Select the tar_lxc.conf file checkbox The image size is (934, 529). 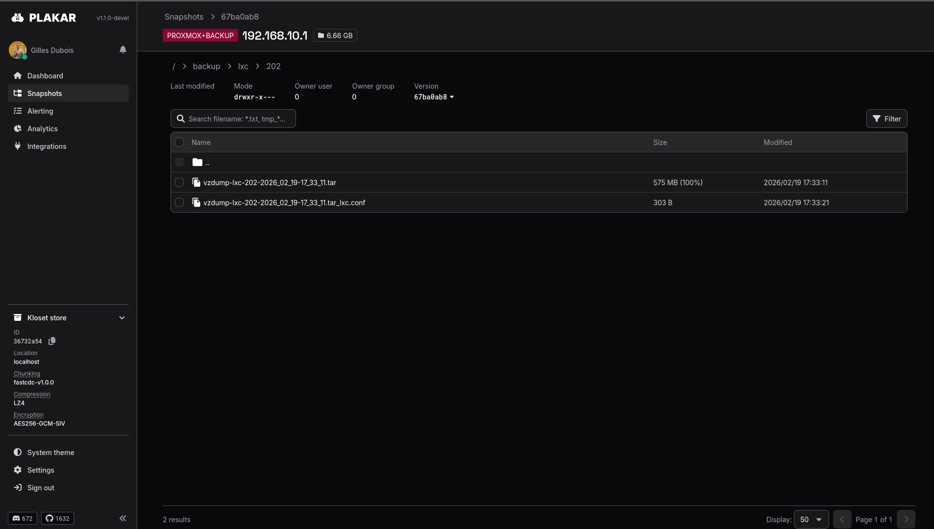click(x=179, y=202)
